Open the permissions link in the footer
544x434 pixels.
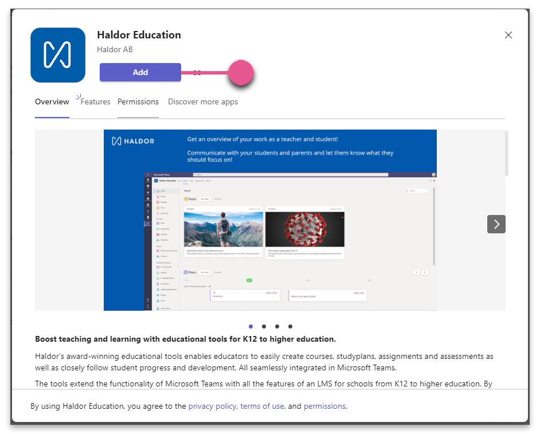[x=324, y=406]
